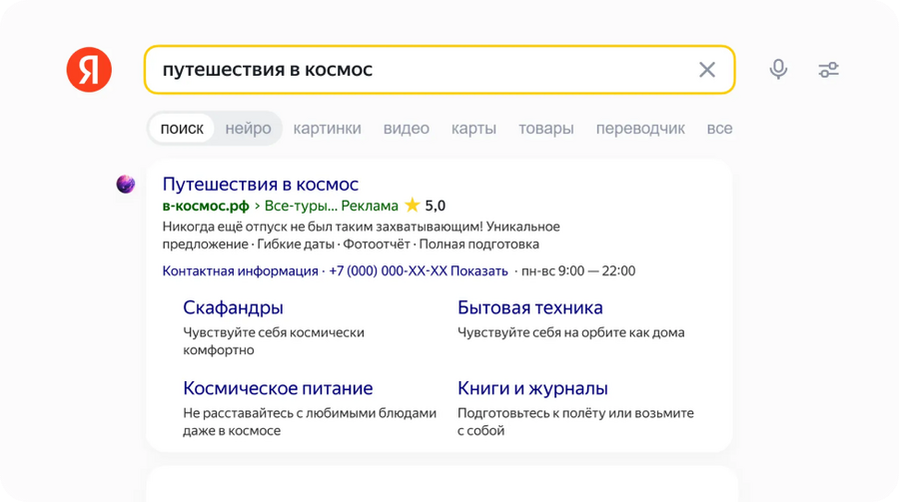Open the товары tab

click(x=545, y=129)
